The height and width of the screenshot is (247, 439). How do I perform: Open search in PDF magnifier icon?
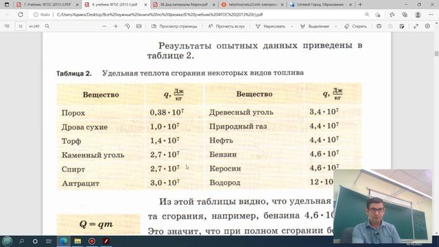[x=47, y=26]
